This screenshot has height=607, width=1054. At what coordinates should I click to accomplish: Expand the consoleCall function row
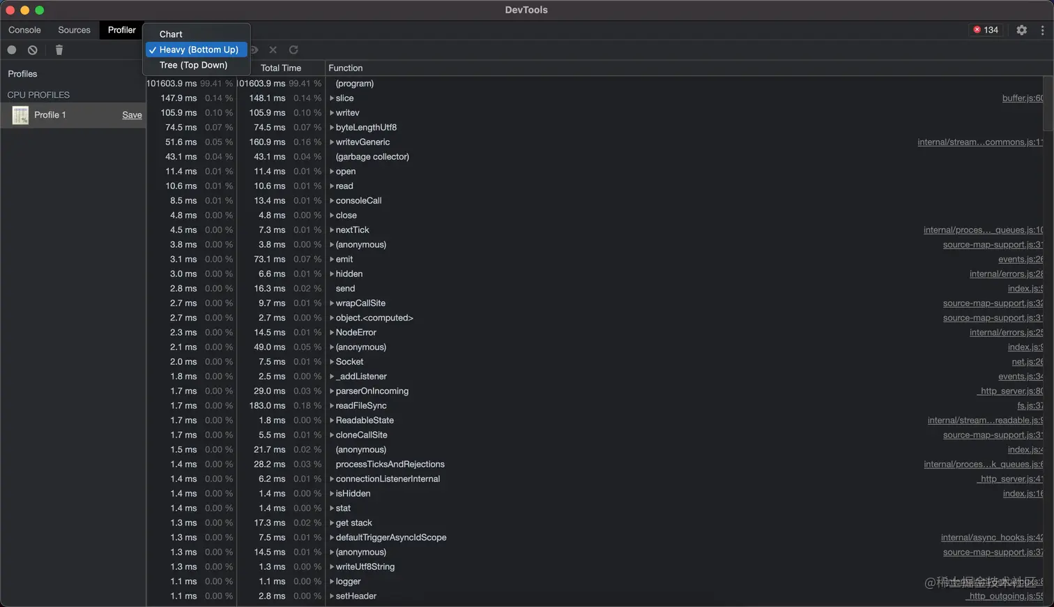pyautogui.click(x=332, y=201)
